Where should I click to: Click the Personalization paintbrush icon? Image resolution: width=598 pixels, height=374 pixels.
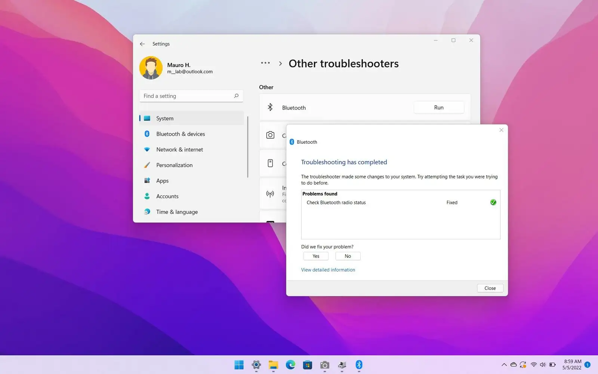click(147, 165)
